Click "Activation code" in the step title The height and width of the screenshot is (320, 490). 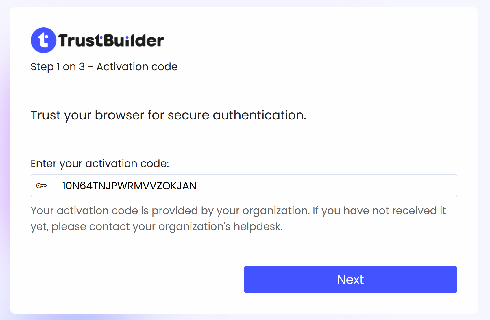(137, 67)
